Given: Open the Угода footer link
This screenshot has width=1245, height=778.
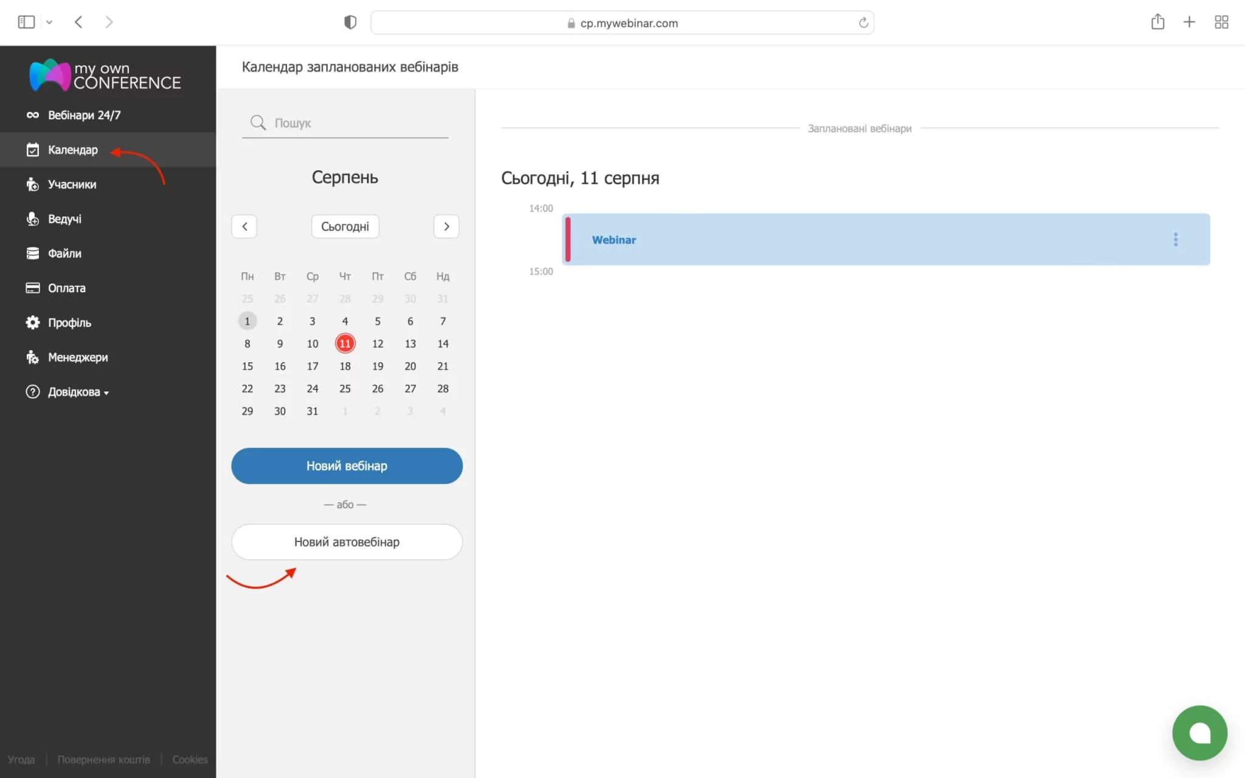Looking at the screenshot, I should pyautogui.click(x=22, y=759).
